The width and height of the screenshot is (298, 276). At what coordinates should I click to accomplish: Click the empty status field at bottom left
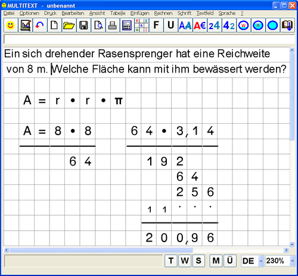(83, 261)
